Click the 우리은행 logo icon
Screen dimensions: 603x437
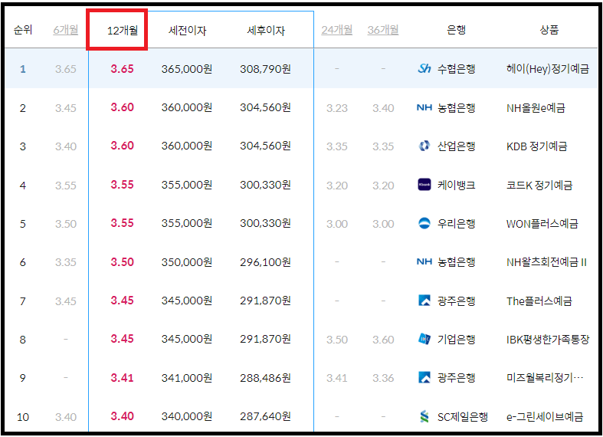424,223
